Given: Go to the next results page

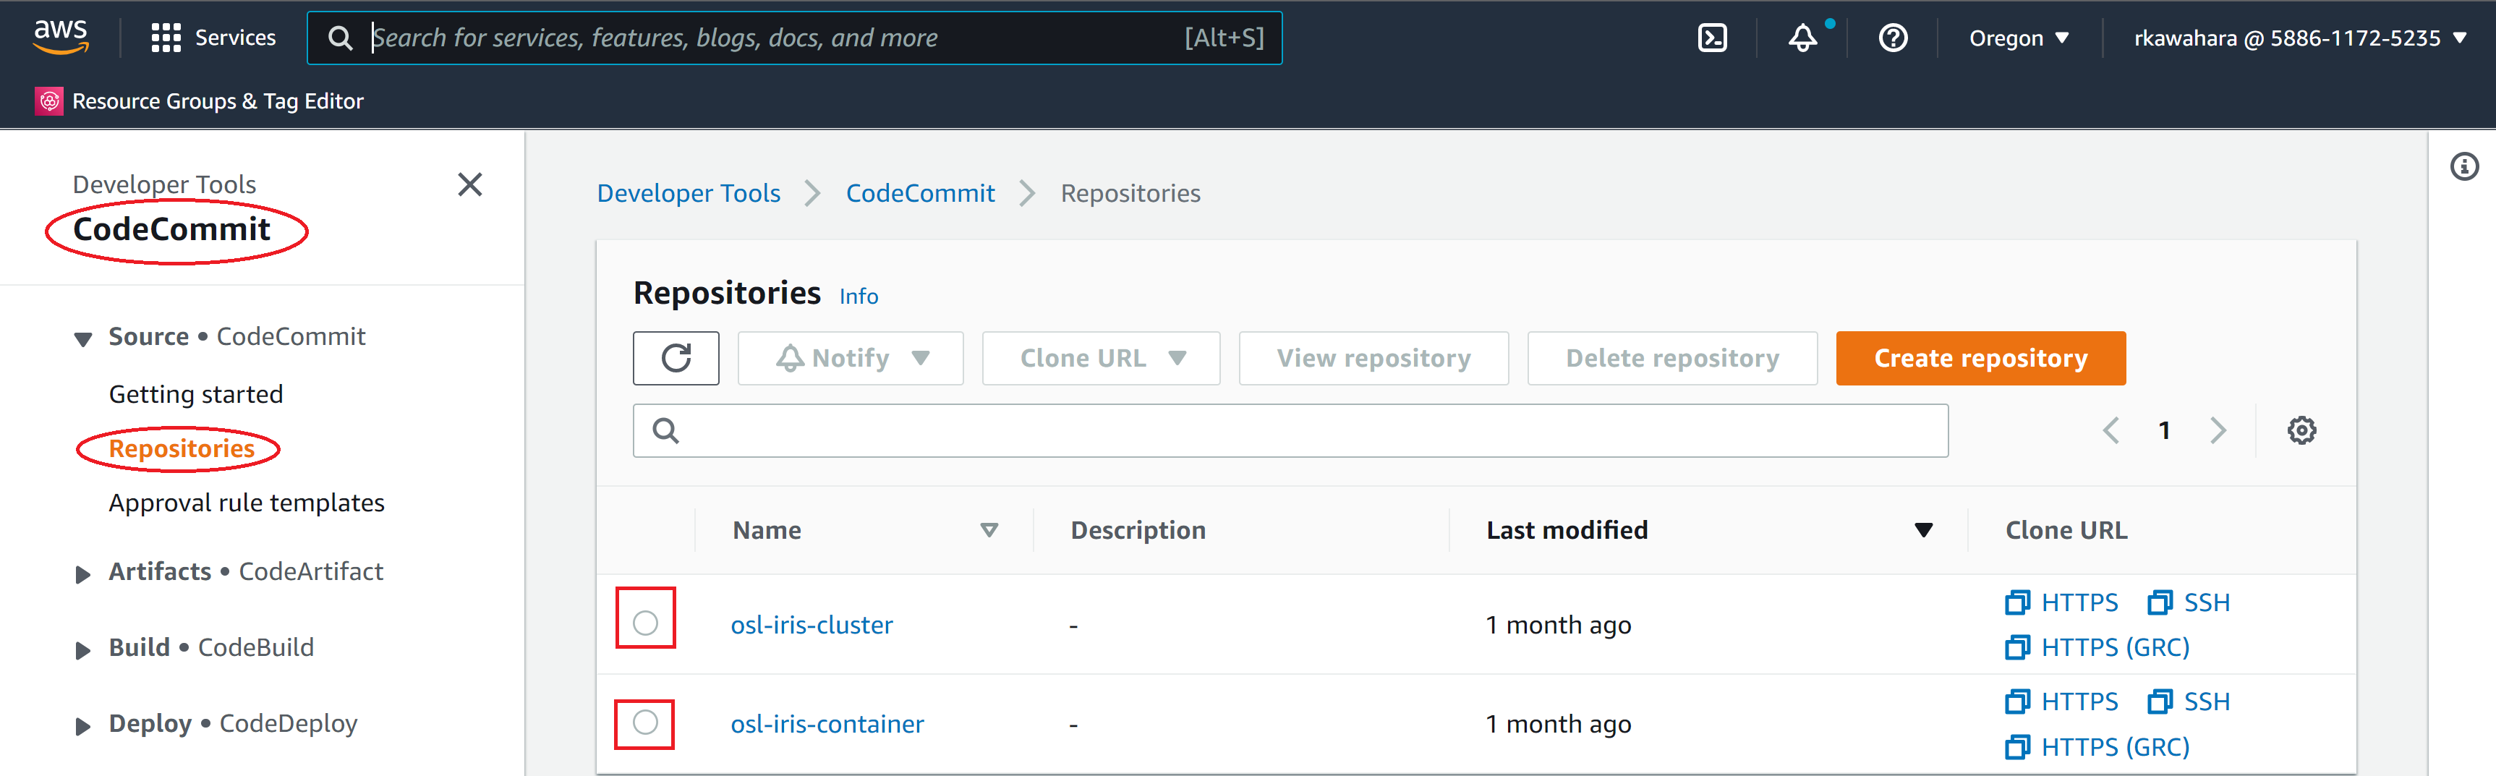Looking at the screenshot, I should point(2218,430).
